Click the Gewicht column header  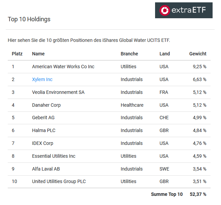pyautogui.click(x=198, y=54)
